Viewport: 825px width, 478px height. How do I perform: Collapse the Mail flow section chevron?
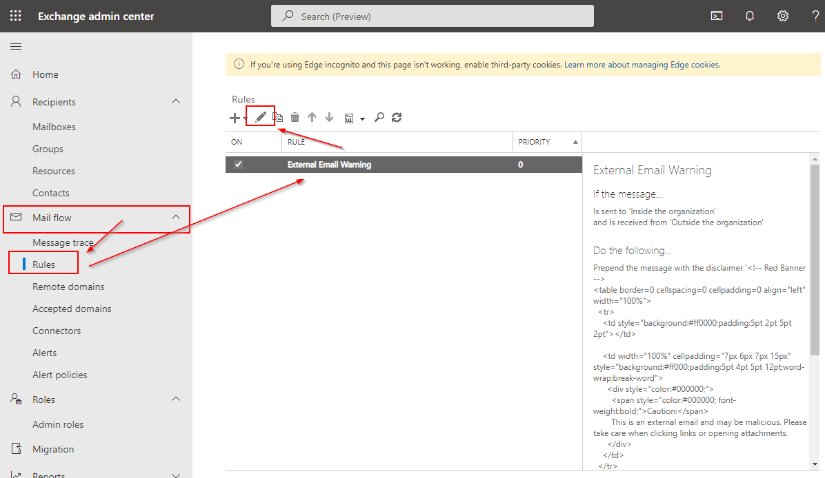(176, 217)
